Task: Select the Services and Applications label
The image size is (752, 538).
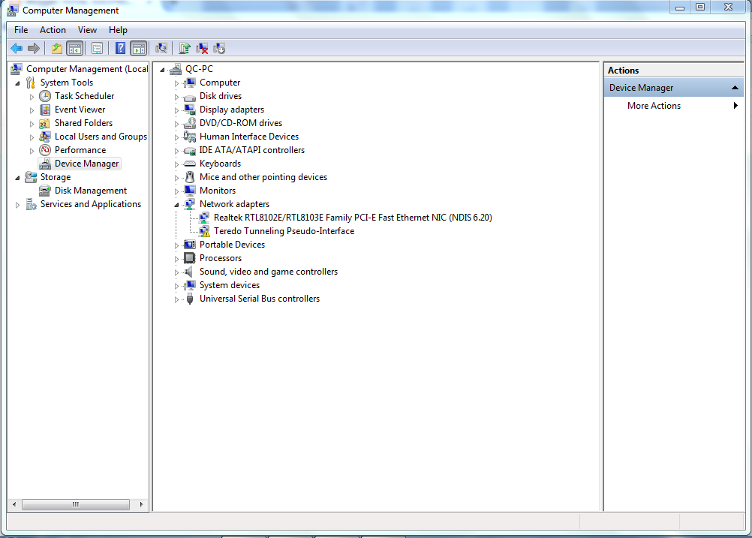Action: pyautogui.click(x=91, y=204)
